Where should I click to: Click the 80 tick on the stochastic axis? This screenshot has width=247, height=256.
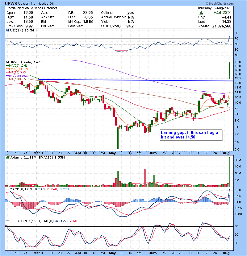(x=237, y=226)
